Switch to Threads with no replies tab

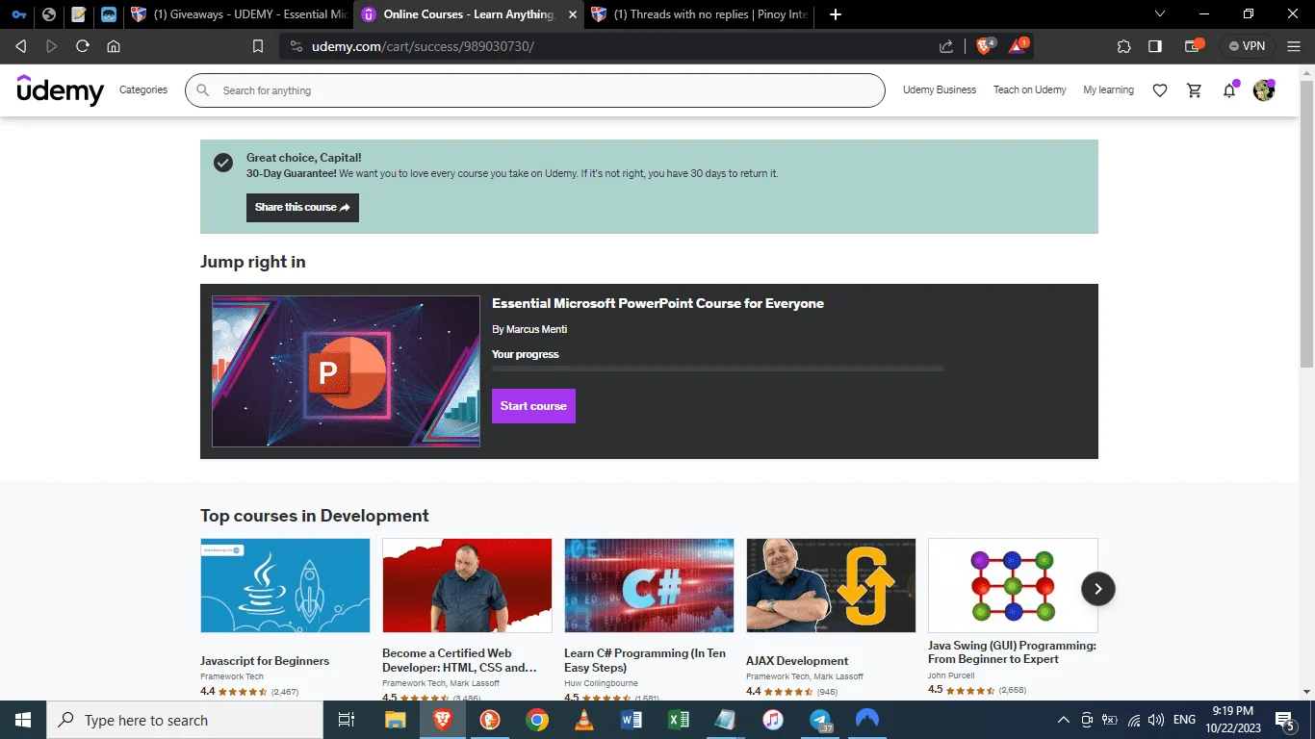click(700, 14)
